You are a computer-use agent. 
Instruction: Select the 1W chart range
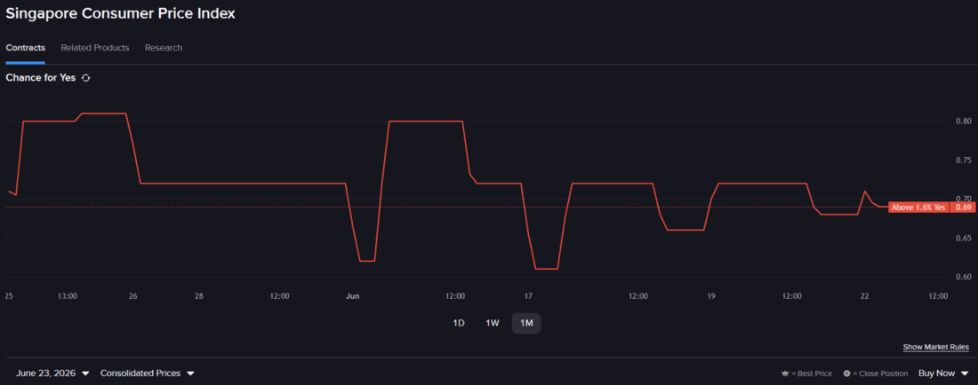493,324
